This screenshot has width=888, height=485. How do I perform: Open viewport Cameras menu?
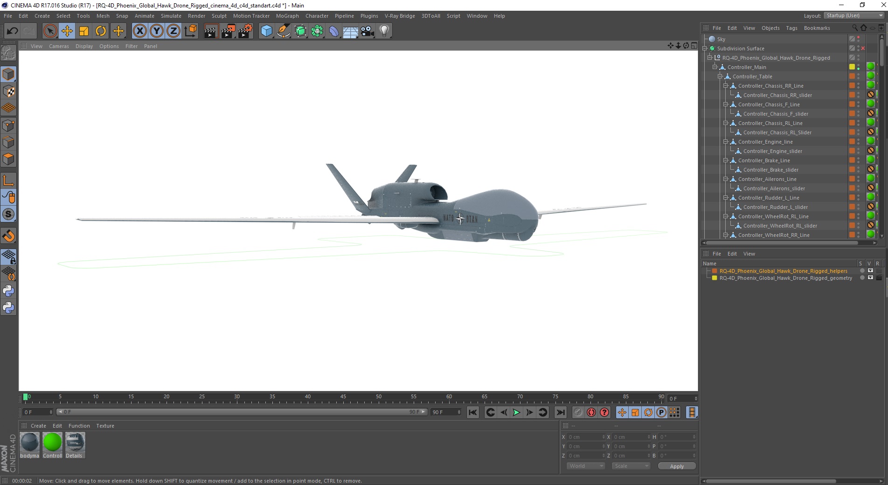pyautogui.click(x=59, y=46)
